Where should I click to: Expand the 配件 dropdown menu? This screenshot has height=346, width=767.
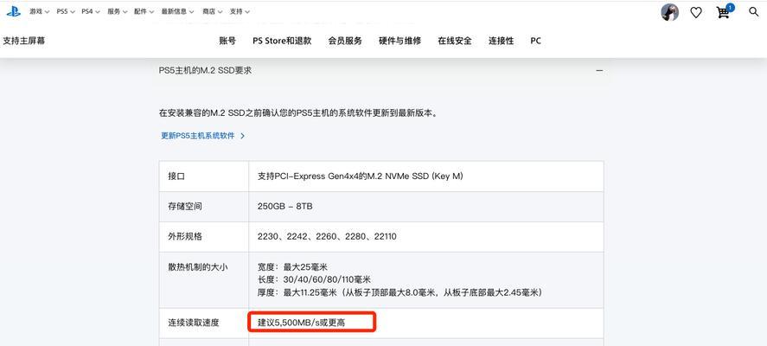click(144, 11)
